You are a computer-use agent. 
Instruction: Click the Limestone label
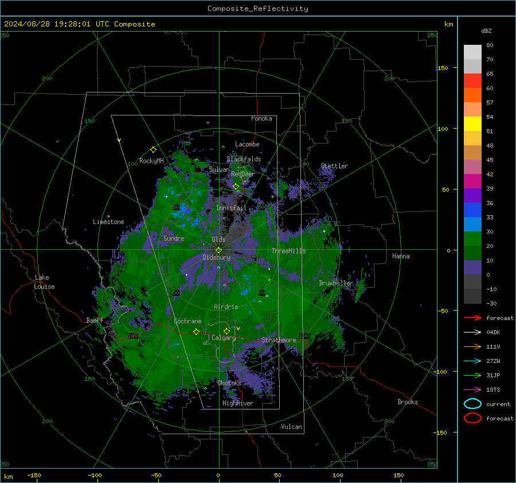click(108, 222)
